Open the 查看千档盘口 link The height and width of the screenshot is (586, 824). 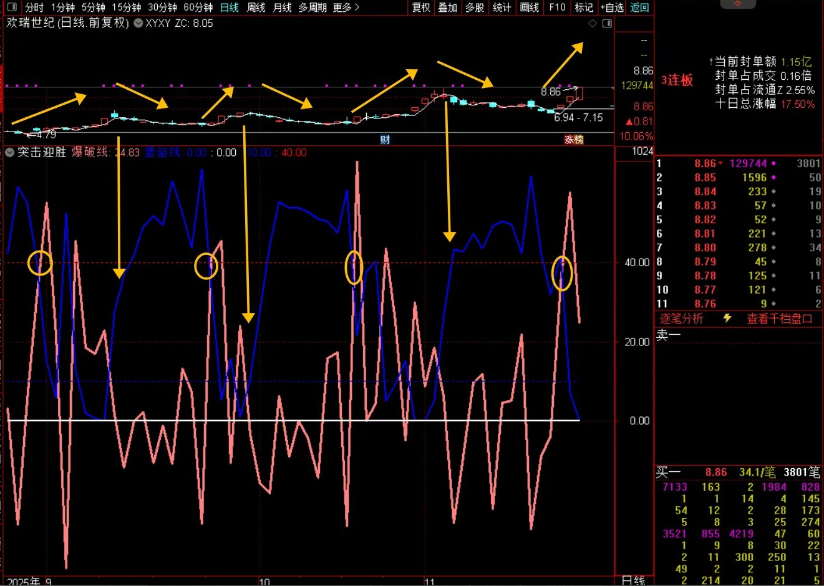(779, 319)
